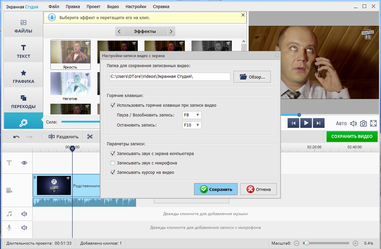This screenshot has height=249, width=381.
Task: Click the scissors cut icon
Action: pyautogui.click(x=90, y=137)
